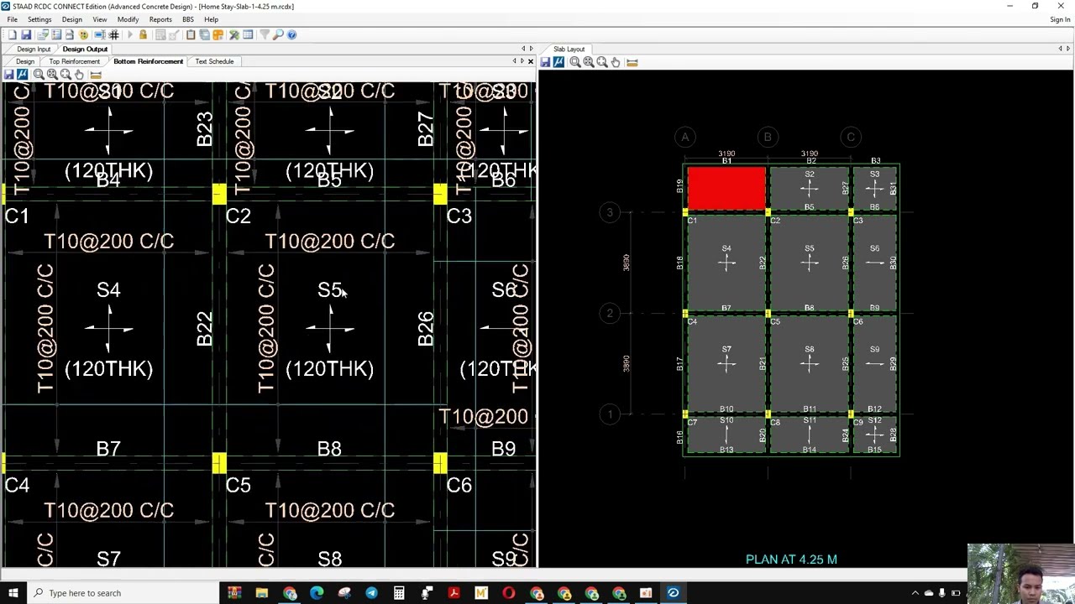Click the magnifier search icon in main toolbar

click(x=278, y=34)
